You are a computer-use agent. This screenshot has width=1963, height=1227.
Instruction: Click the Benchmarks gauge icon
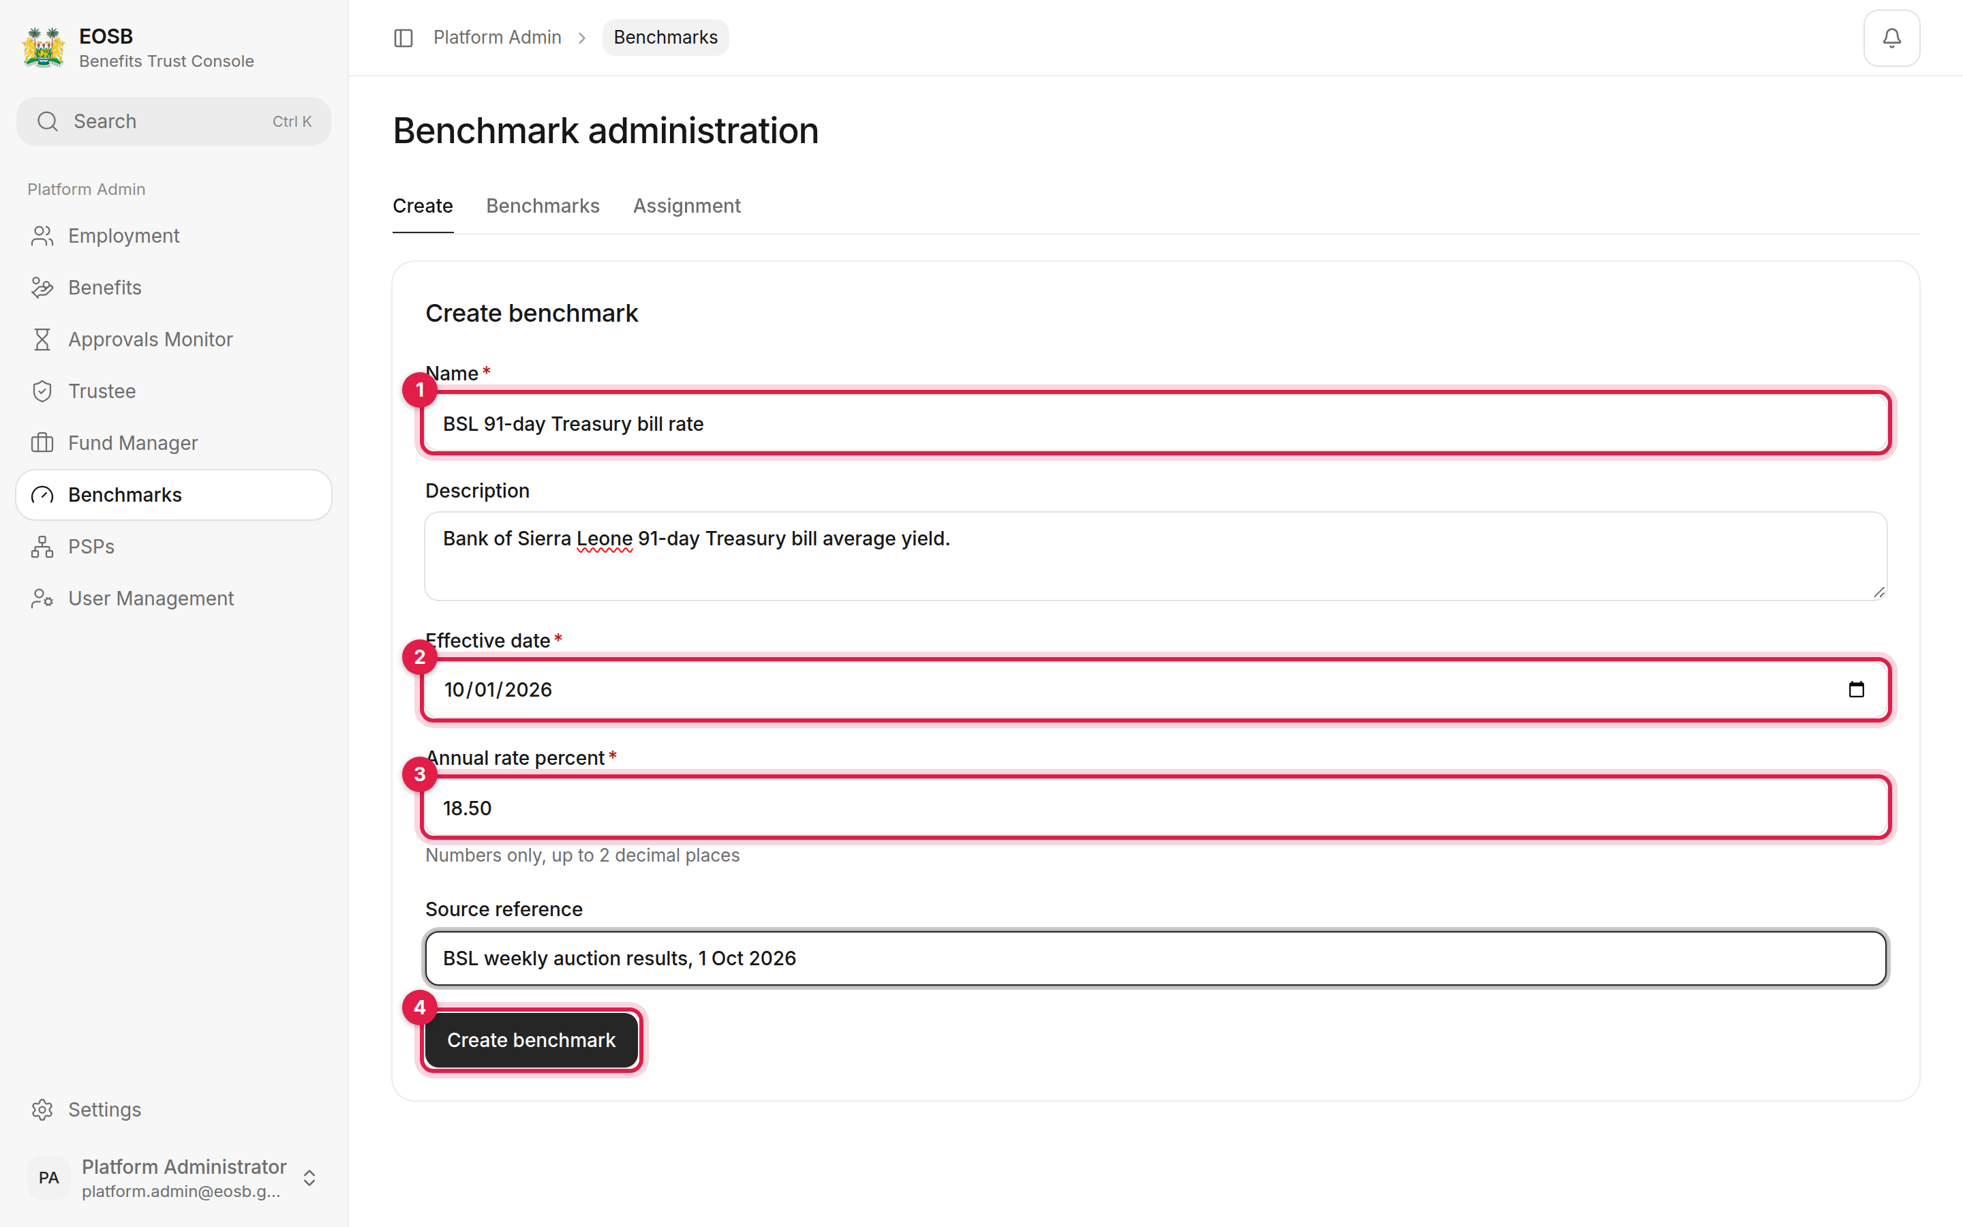tap(42, 495)
